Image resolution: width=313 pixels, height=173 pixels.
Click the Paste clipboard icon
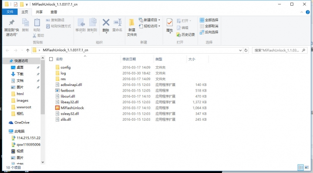click(37, 22)
